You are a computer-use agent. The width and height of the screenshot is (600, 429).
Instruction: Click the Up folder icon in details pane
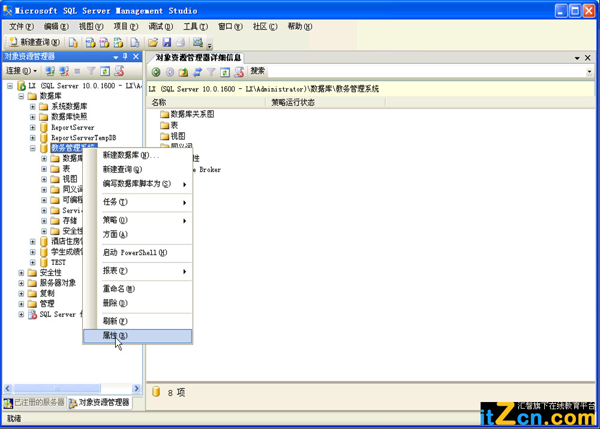tap(183, 72)
